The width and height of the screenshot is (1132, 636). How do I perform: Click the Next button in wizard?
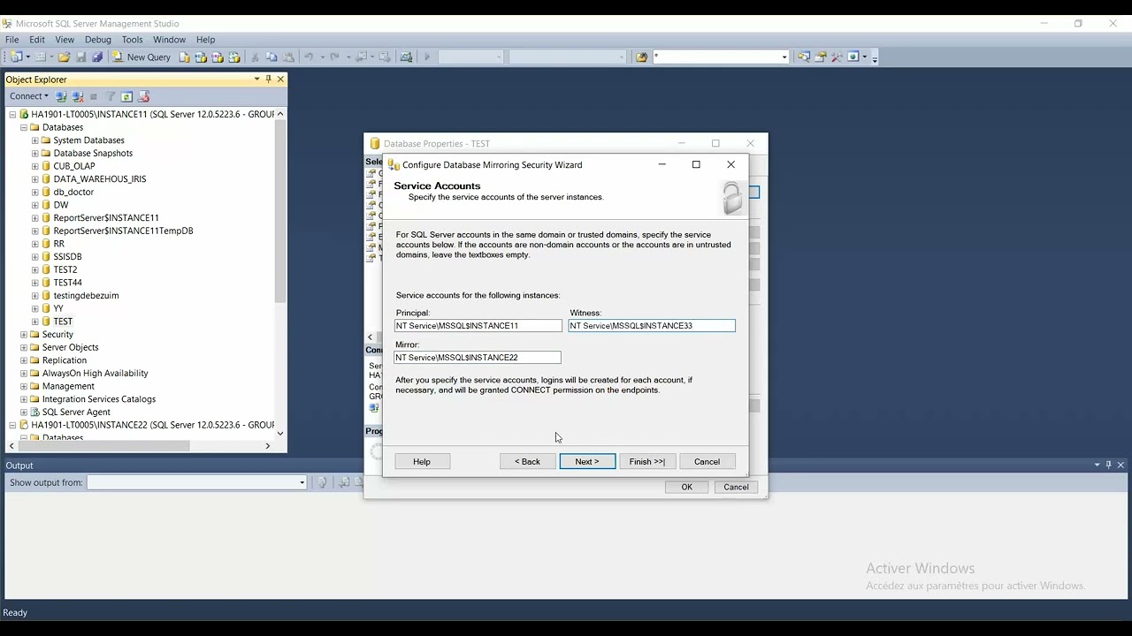(x=587, y=462)
